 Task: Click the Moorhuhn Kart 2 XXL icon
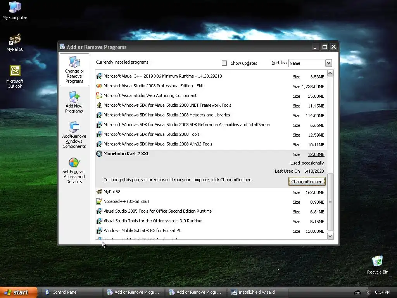(99, 154)
